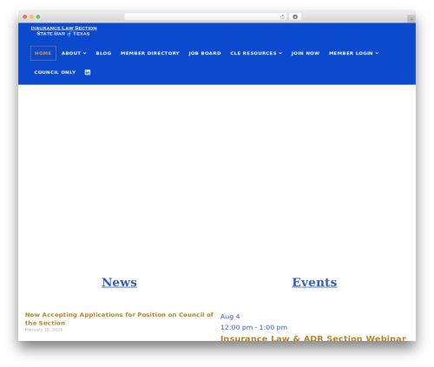Open the Events heading link
434x367 pixels.
coord(314,282)
